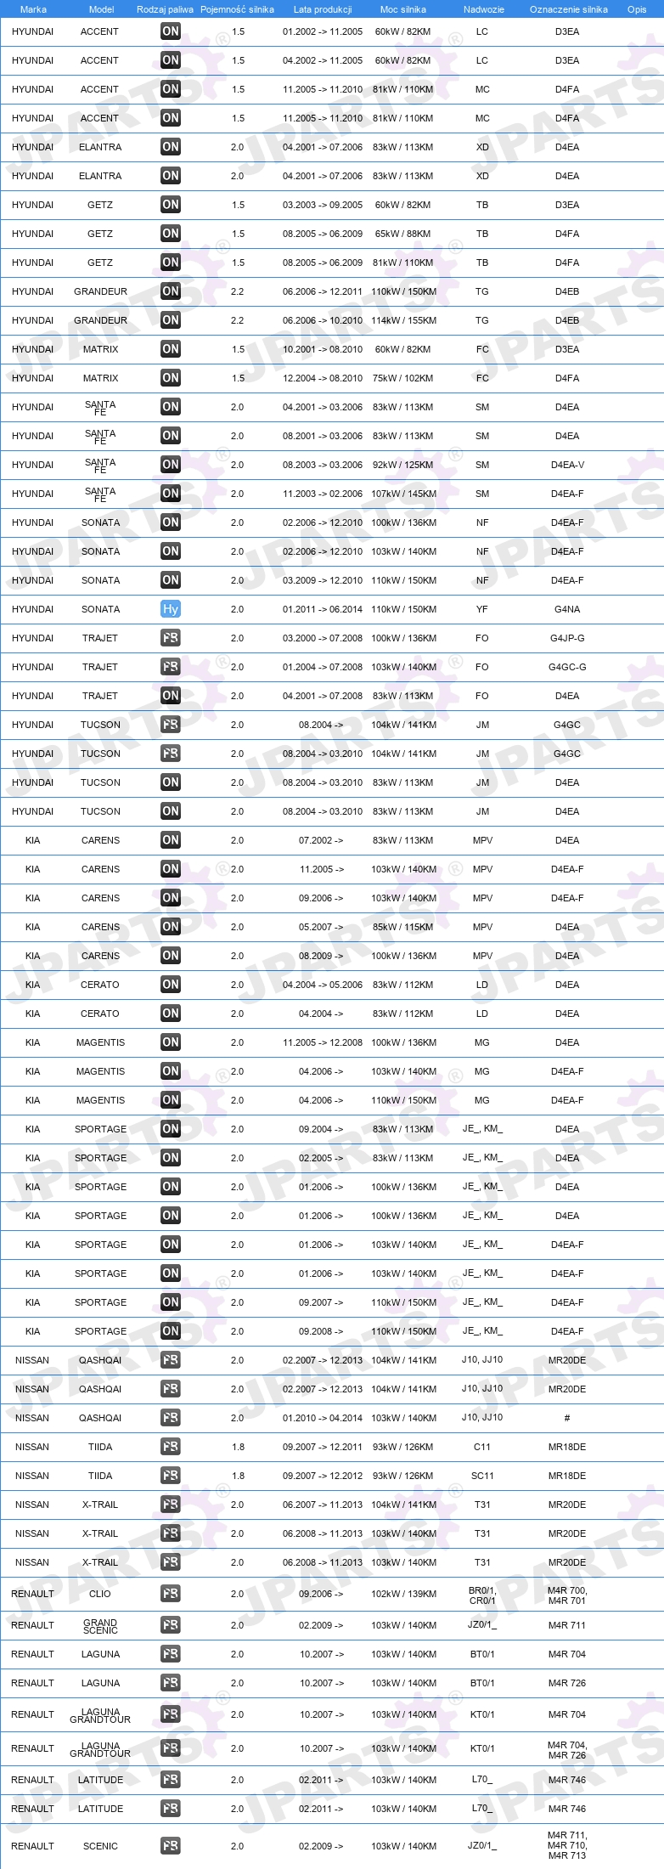This screenshot has height=1869, width=664.
Task: Click ON icon in Trajet D4EA row
Action: (x=171, y=696)
